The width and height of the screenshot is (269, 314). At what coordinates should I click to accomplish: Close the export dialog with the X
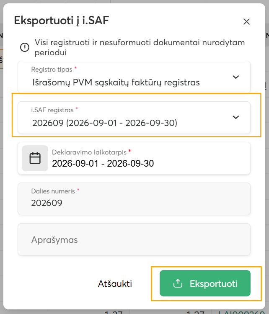246,21
